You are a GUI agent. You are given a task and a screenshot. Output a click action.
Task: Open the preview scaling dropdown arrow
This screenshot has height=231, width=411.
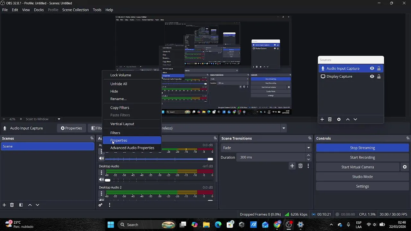59,119
